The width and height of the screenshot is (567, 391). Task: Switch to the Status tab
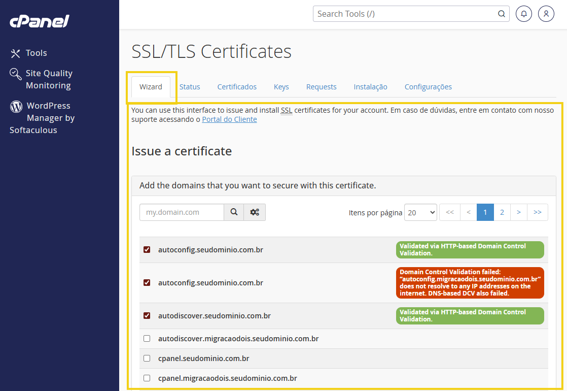(190, 87)
